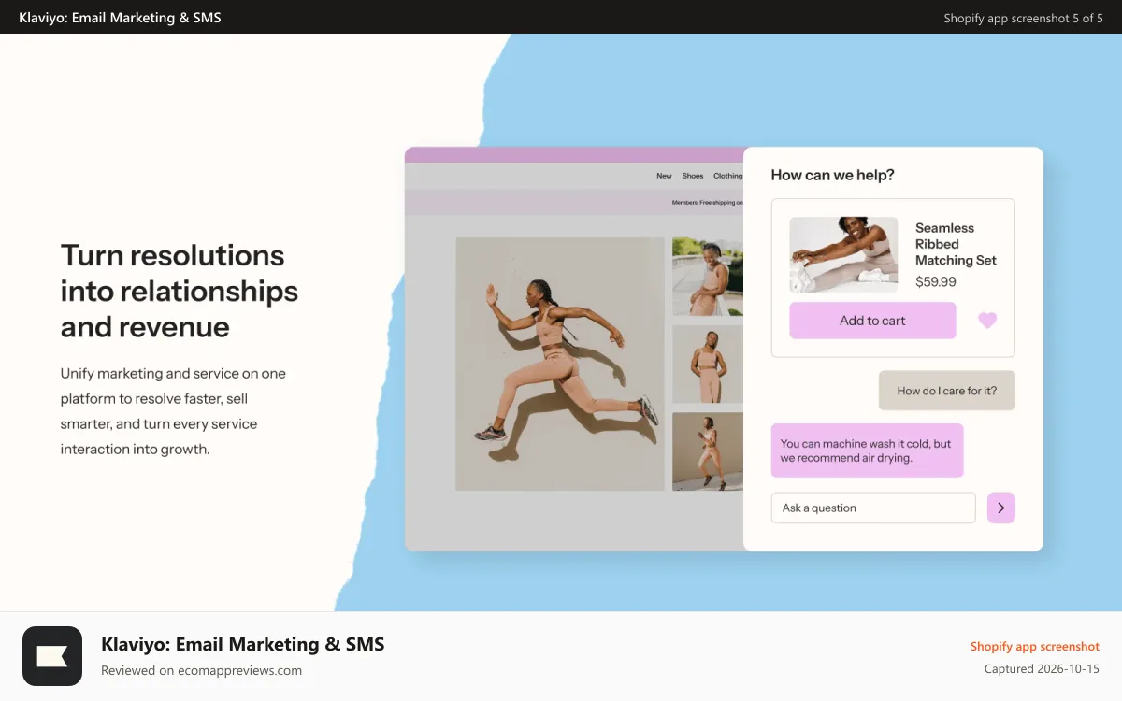Click 'Turn resolutions into relationships and revenue' headline
The width and height of the screenshot is (1122, 701).
tap(180, 291)
